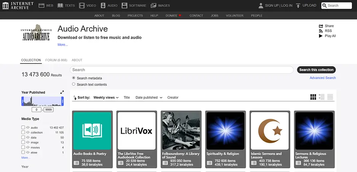Check the audio media type checkbox

(23, 127)
